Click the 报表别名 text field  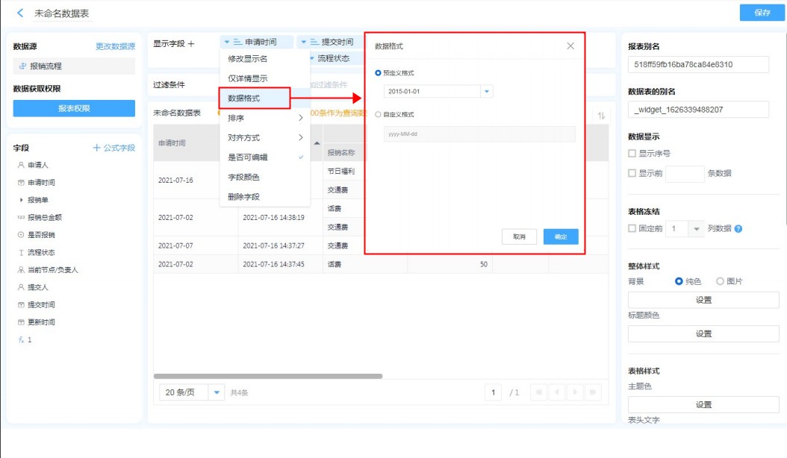pyautogui.click(x=698, y=65)
